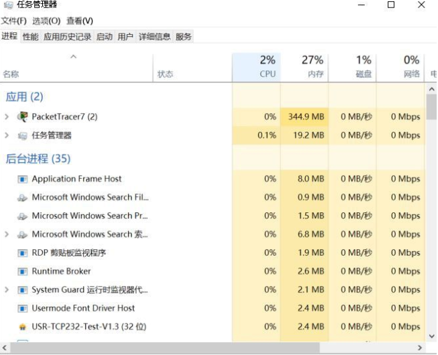Screen dimensions: 438x355
Task: Collapse column header using top chevron
Action: (x=73, y=58)
